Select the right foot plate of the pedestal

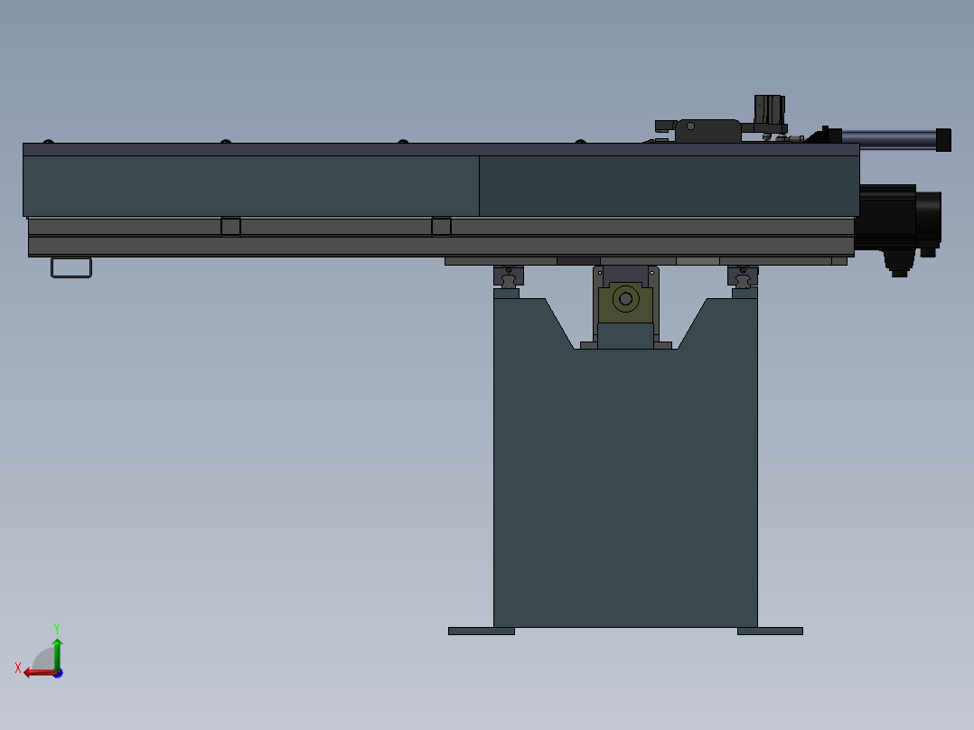770,632
